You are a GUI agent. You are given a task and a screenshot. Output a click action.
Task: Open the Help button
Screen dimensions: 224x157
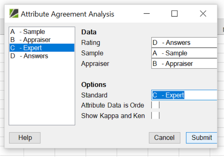click(x=25, y=138)
